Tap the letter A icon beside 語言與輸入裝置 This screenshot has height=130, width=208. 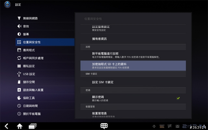(19, 90)
